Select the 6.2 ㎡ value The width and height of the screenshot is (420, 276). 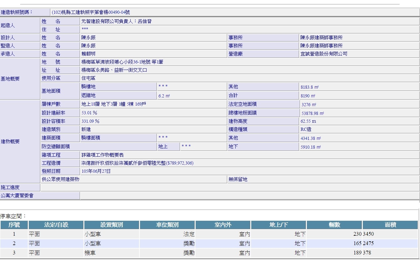(x=164, y=96)
